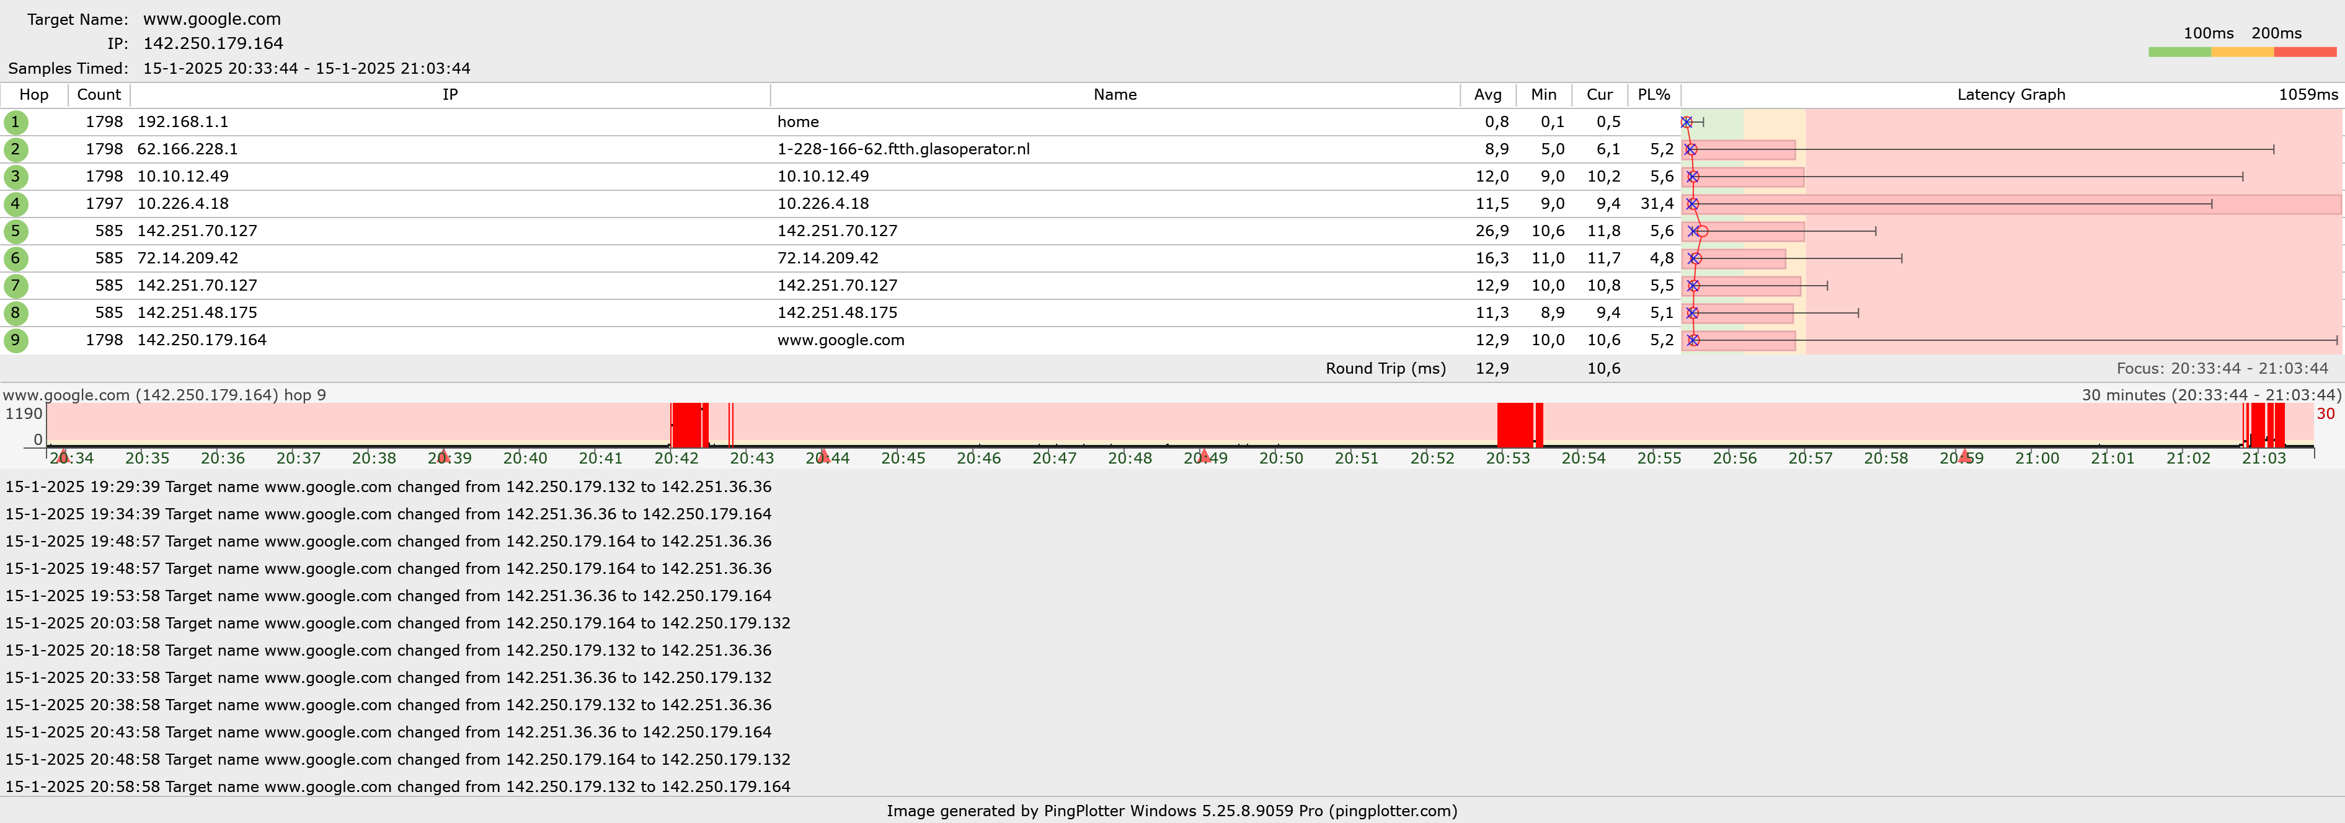
Task: Click name www.google.com in hop 9 row
Action: coord(841,340)
